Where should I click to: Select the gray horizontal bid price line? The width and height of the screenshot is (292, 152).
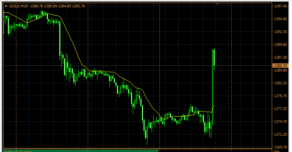click(138, 66)
